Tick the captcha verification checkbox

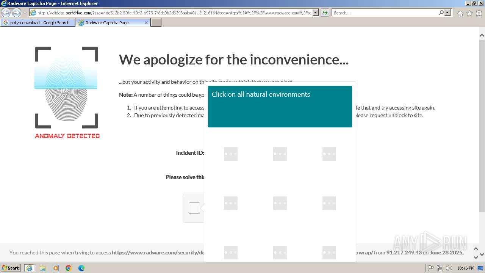coord(194,208)
